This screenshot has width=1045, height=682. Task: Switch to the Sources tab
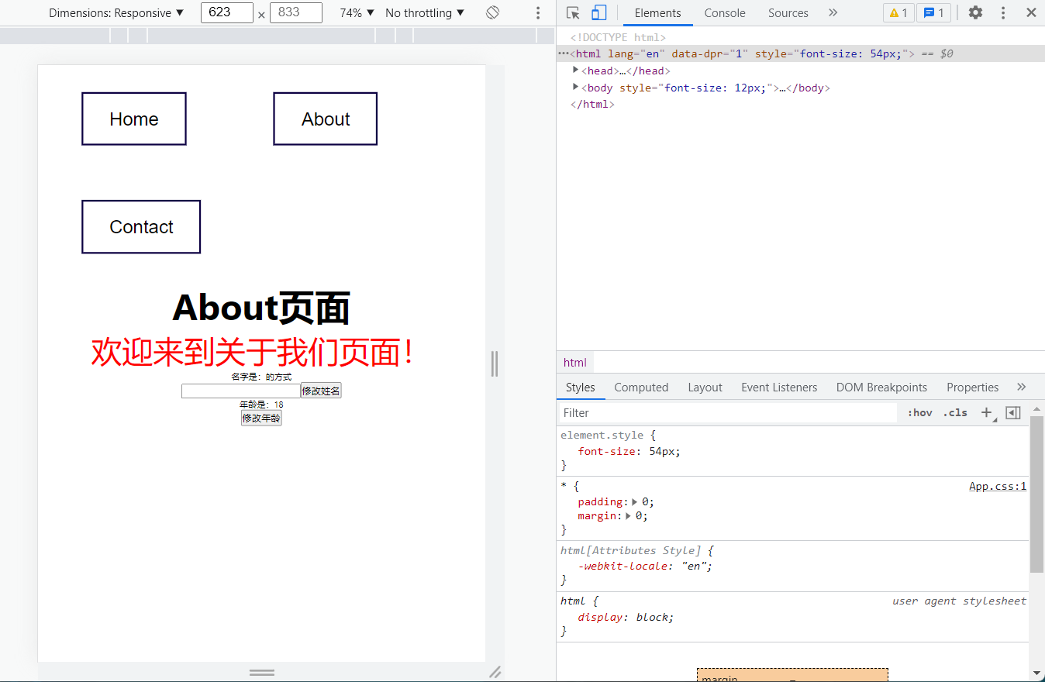(788, 13)
